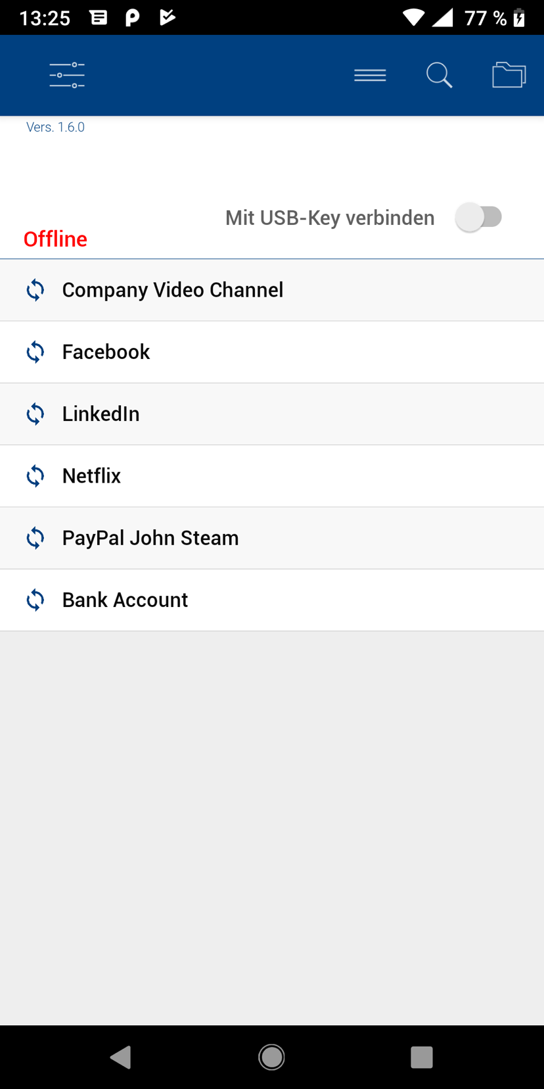Open the Company Video Channel entry
Screen dimensions: 544x1089
(x=173, y=290)
